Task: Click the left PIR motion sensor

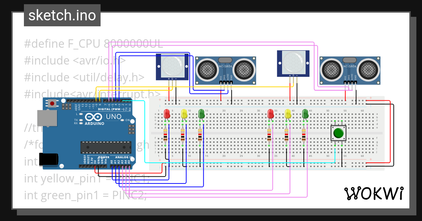Action: pyautogui.click(x=172, y=67)
